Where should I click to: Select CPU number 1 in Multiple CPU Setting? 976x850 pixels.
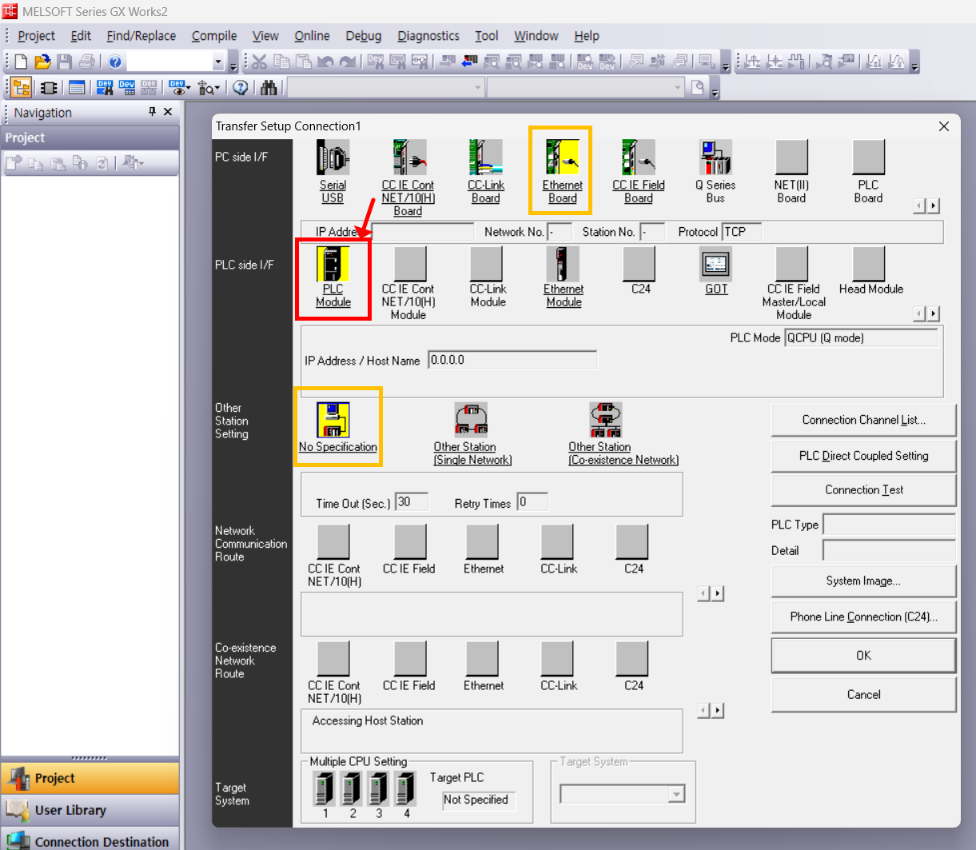[x=325, y=789]
